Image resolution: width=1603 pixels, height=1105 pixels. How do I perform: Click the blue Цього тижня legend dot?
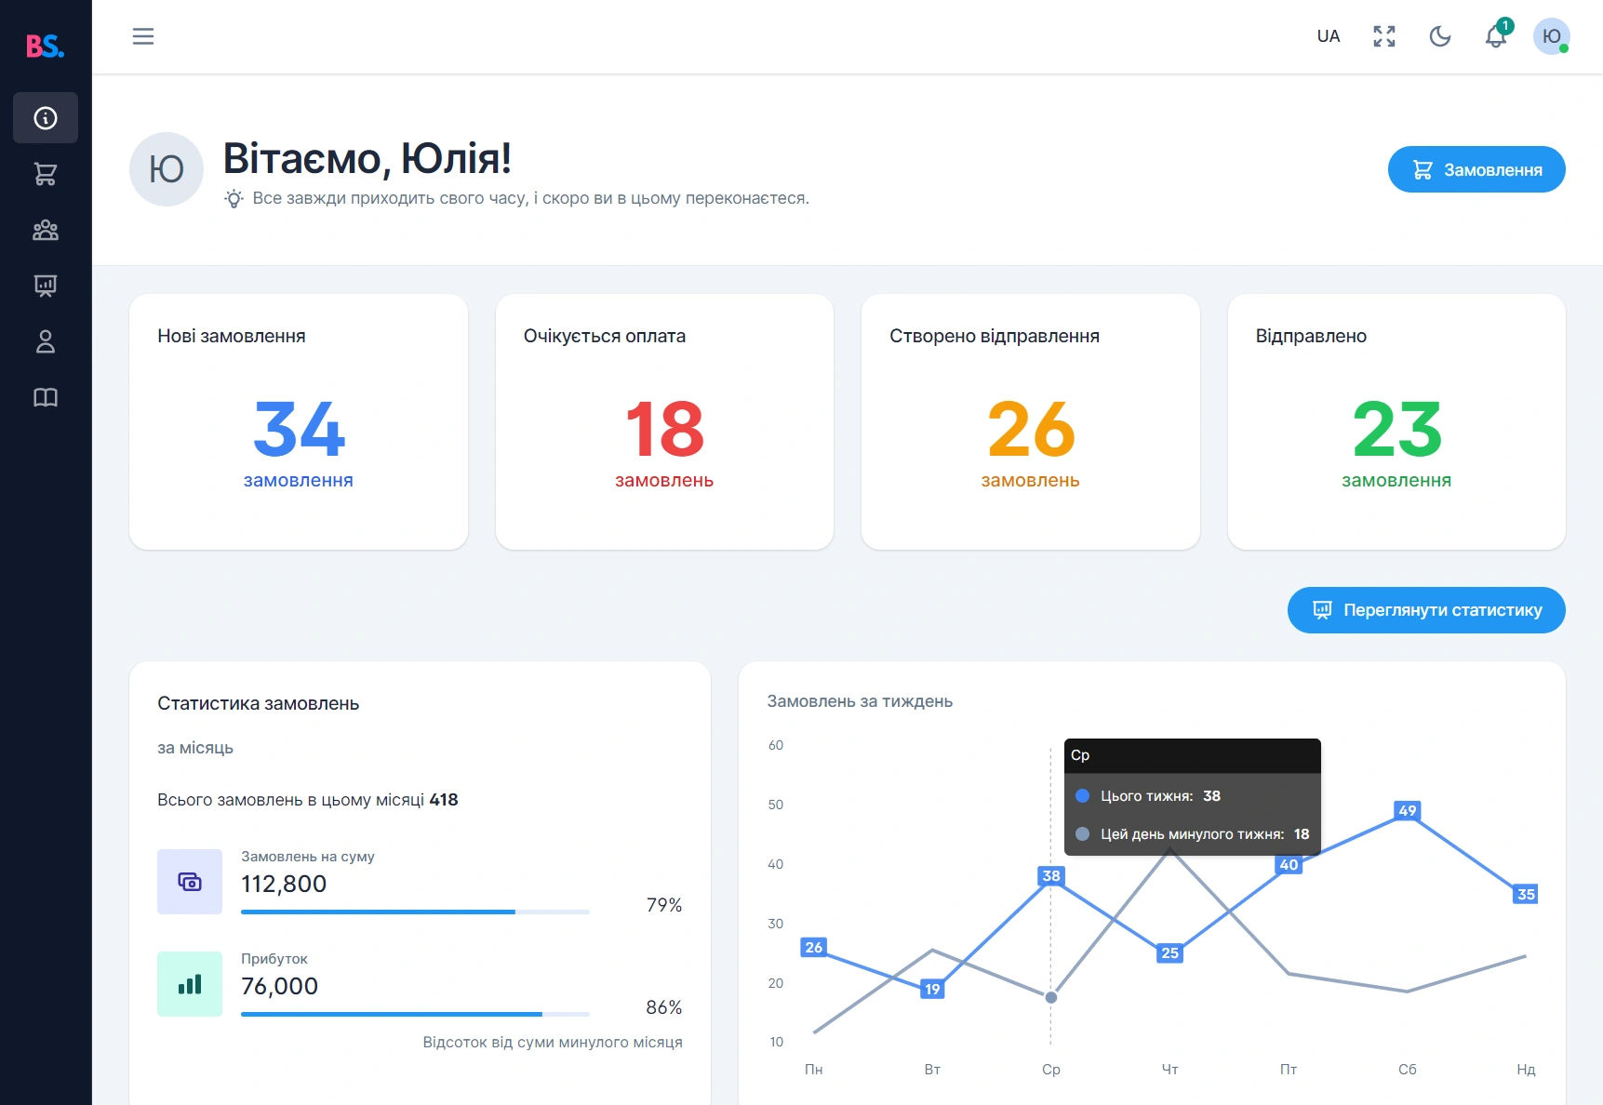tap(1082, 796)
